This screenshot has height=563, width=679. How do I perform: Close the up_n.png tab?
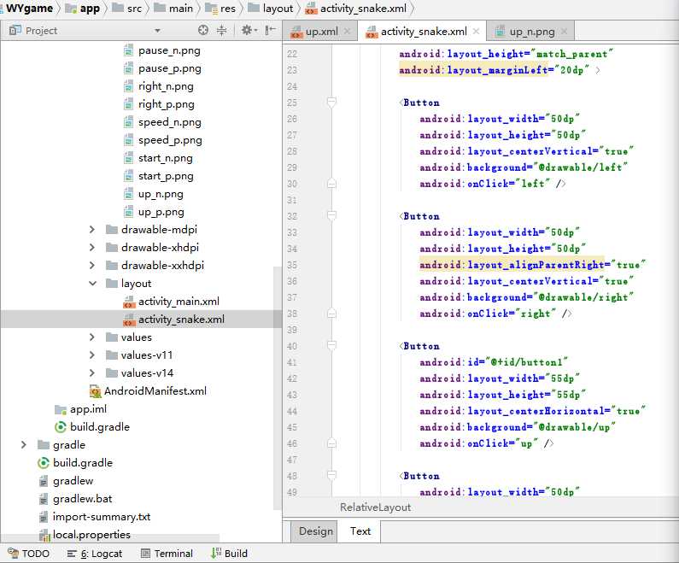(564, 31)
